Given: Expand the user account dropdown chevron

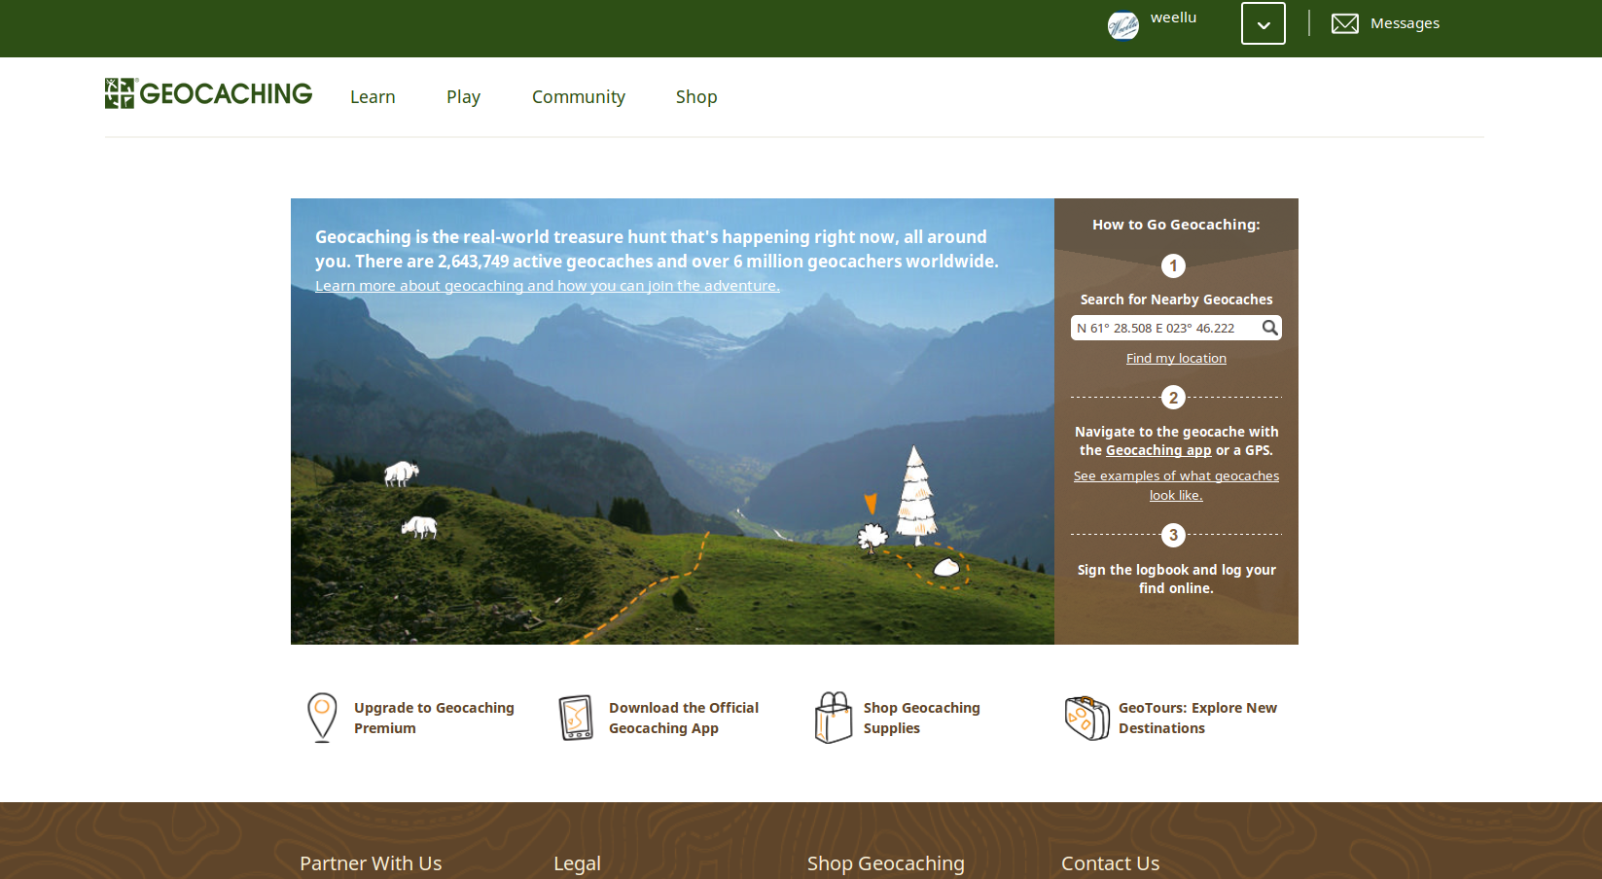Looking at the screenshot, I should [x=1263, y=24].
